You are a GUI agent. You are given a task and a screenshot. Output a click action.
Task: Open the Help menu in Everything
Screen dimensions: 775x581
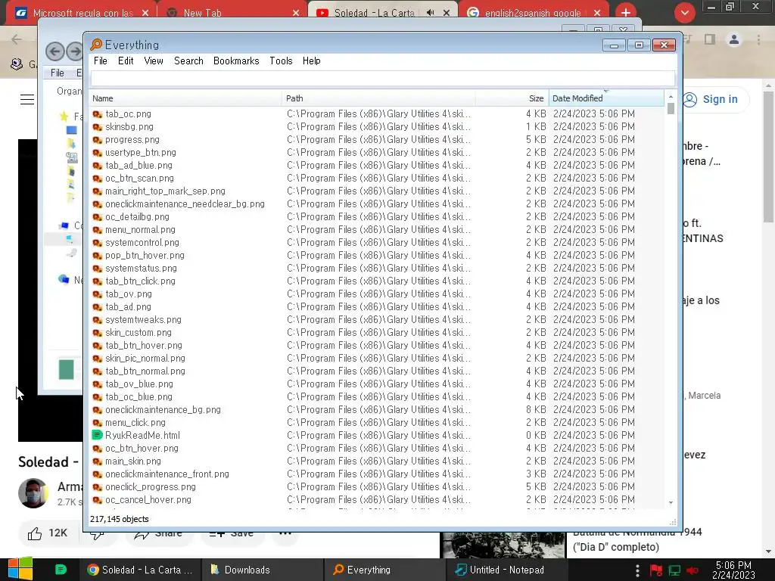pyautogui.click(x=311, y=61)
